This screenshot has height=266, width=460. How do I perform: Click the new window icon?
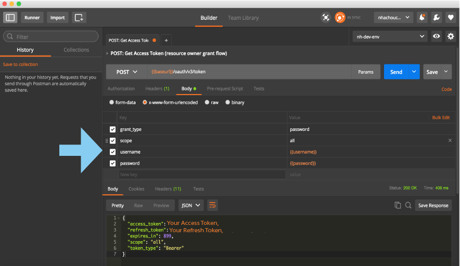79,18
